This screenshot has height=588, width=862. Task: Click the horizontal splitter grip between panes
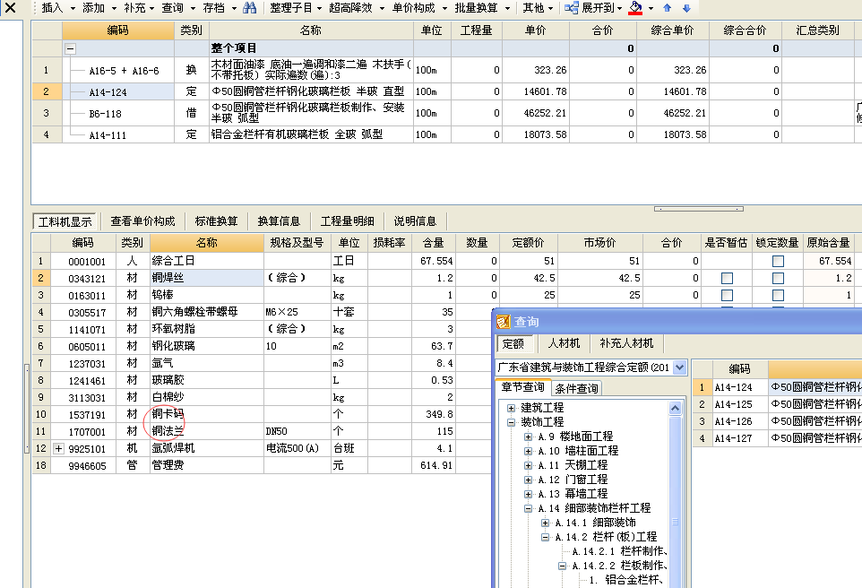(699, 209)
